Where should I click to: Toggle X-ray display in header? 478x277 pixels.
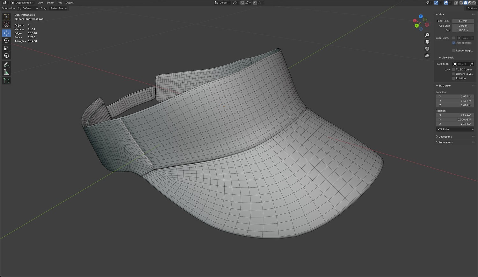point(456,3)
